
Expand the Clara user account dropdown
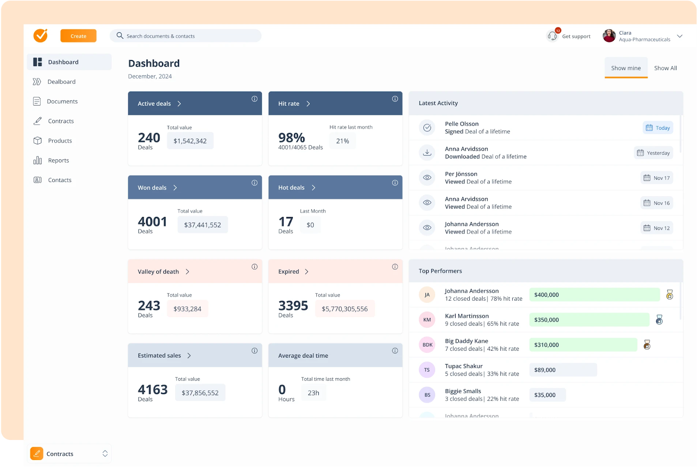click(680, 36)
